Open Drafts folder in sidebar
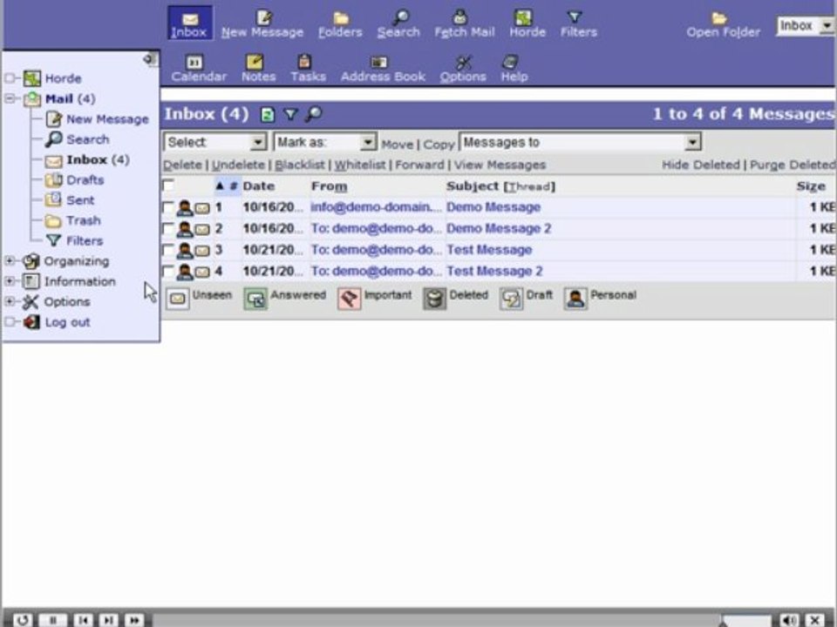 [x=85, y=180]
